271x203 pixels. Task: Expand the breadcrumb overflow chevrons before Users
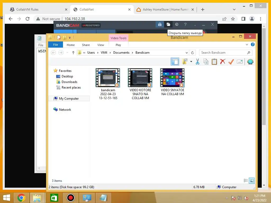[x=84, y=53]
